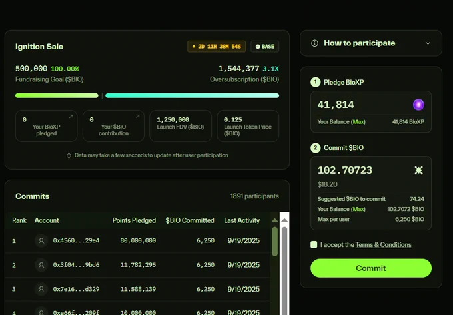Click the info icon beside How to participate
Screen dimensions: 453x315
pyautogui.click(x=314, y=43)
